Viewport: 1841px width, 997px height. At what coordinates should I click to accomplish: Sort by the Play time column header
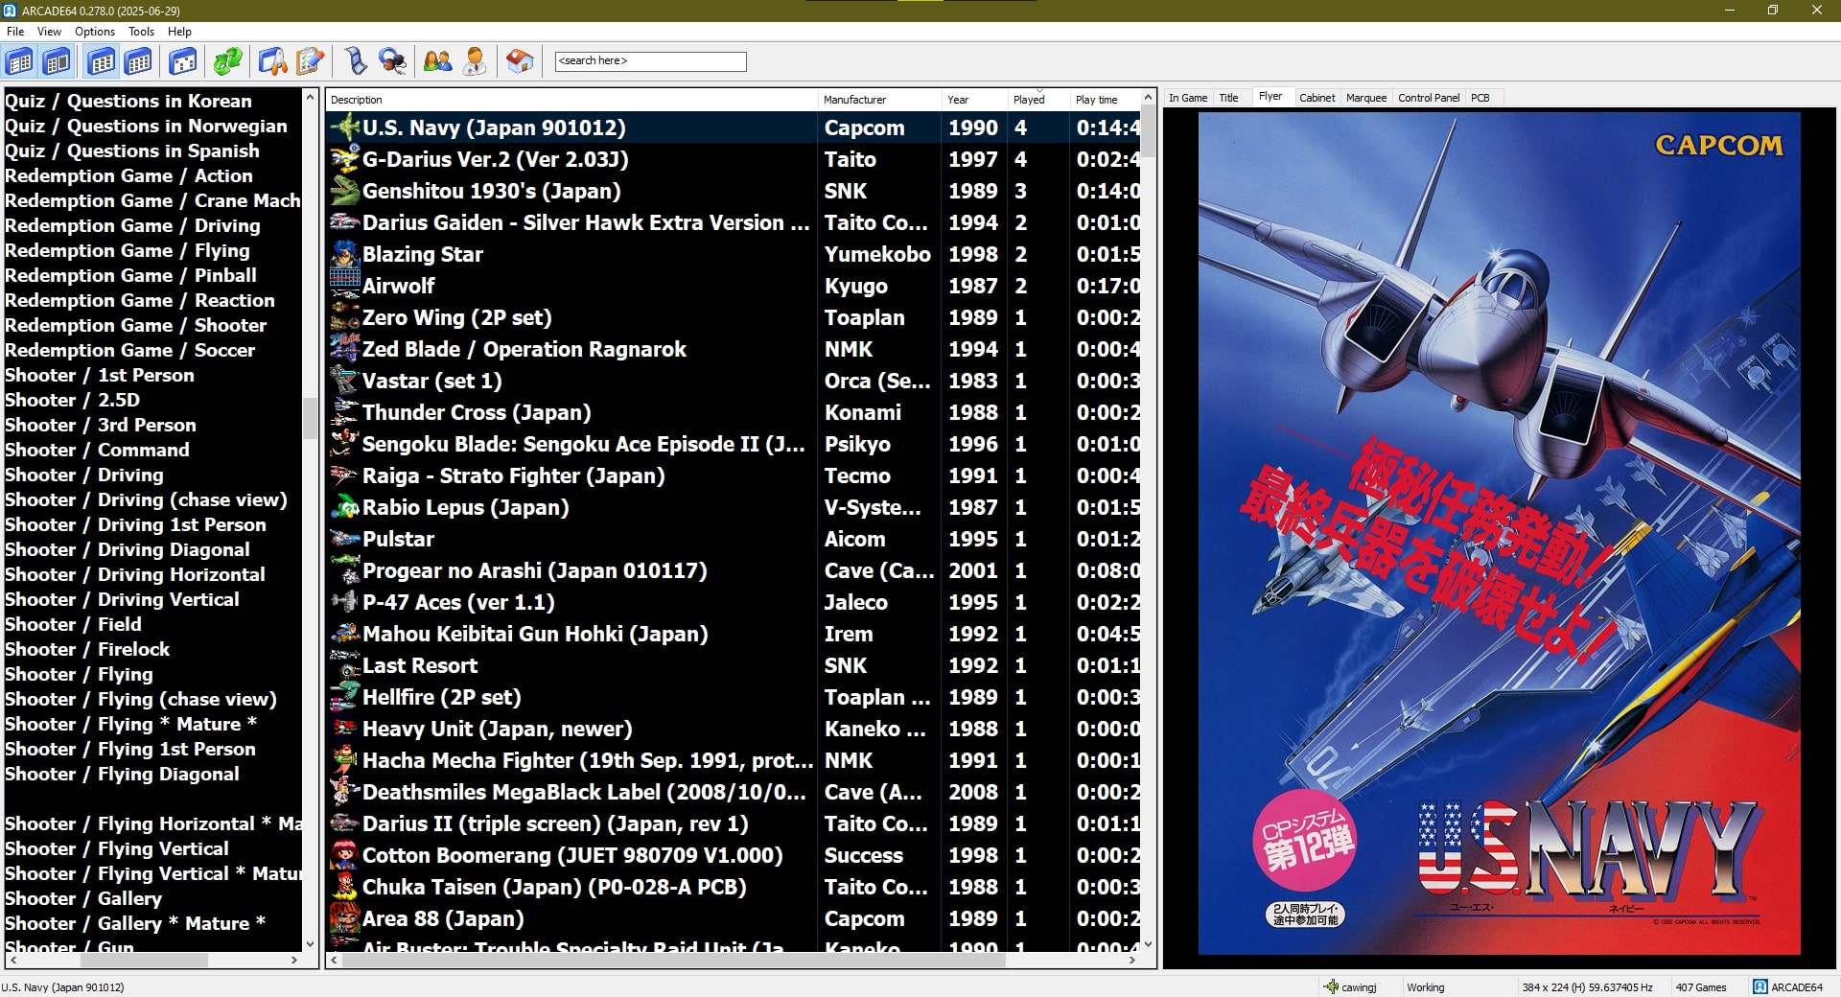(1106, 100)
